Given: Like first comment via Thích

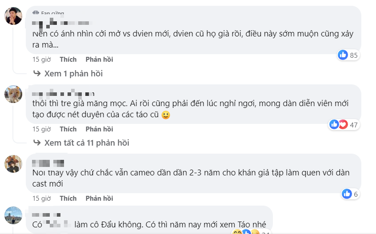Looking at the screenshot, I should coord(68,59).
